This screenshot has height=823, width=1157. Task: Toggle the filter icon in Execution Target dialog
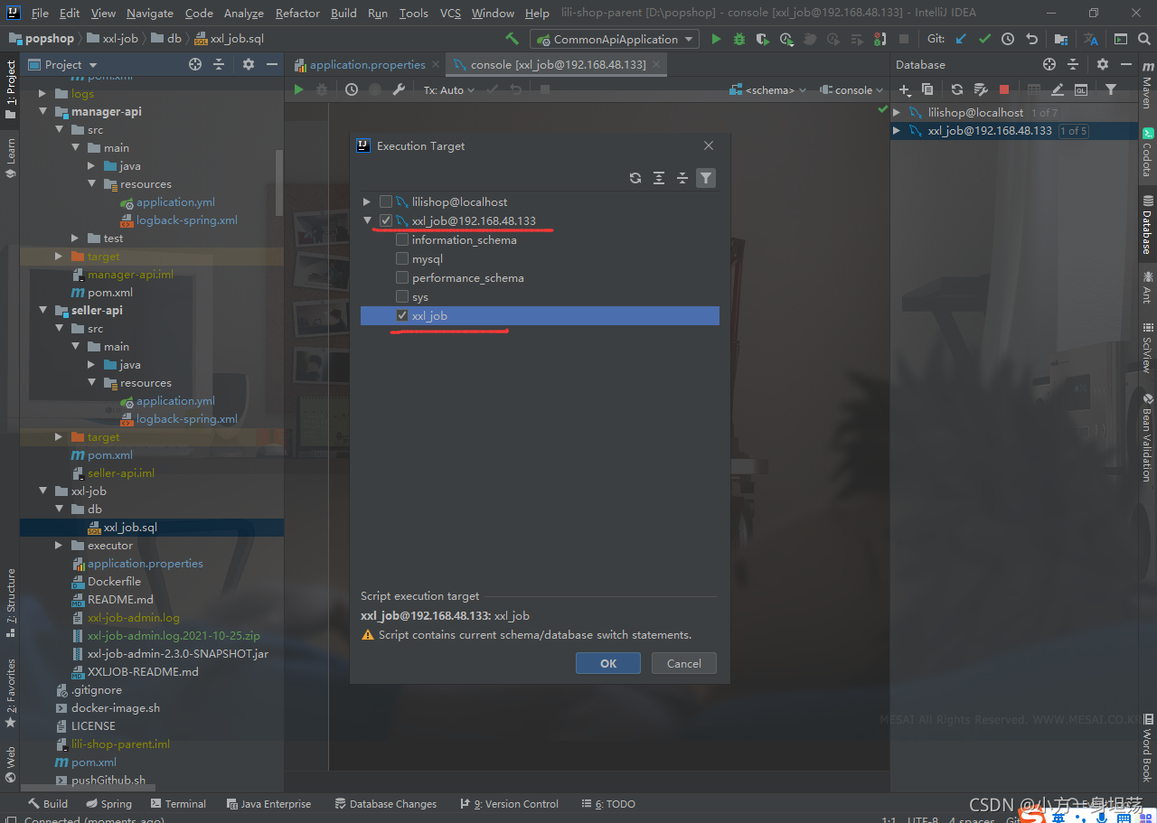pyautogui.click(x=706, y=178)
